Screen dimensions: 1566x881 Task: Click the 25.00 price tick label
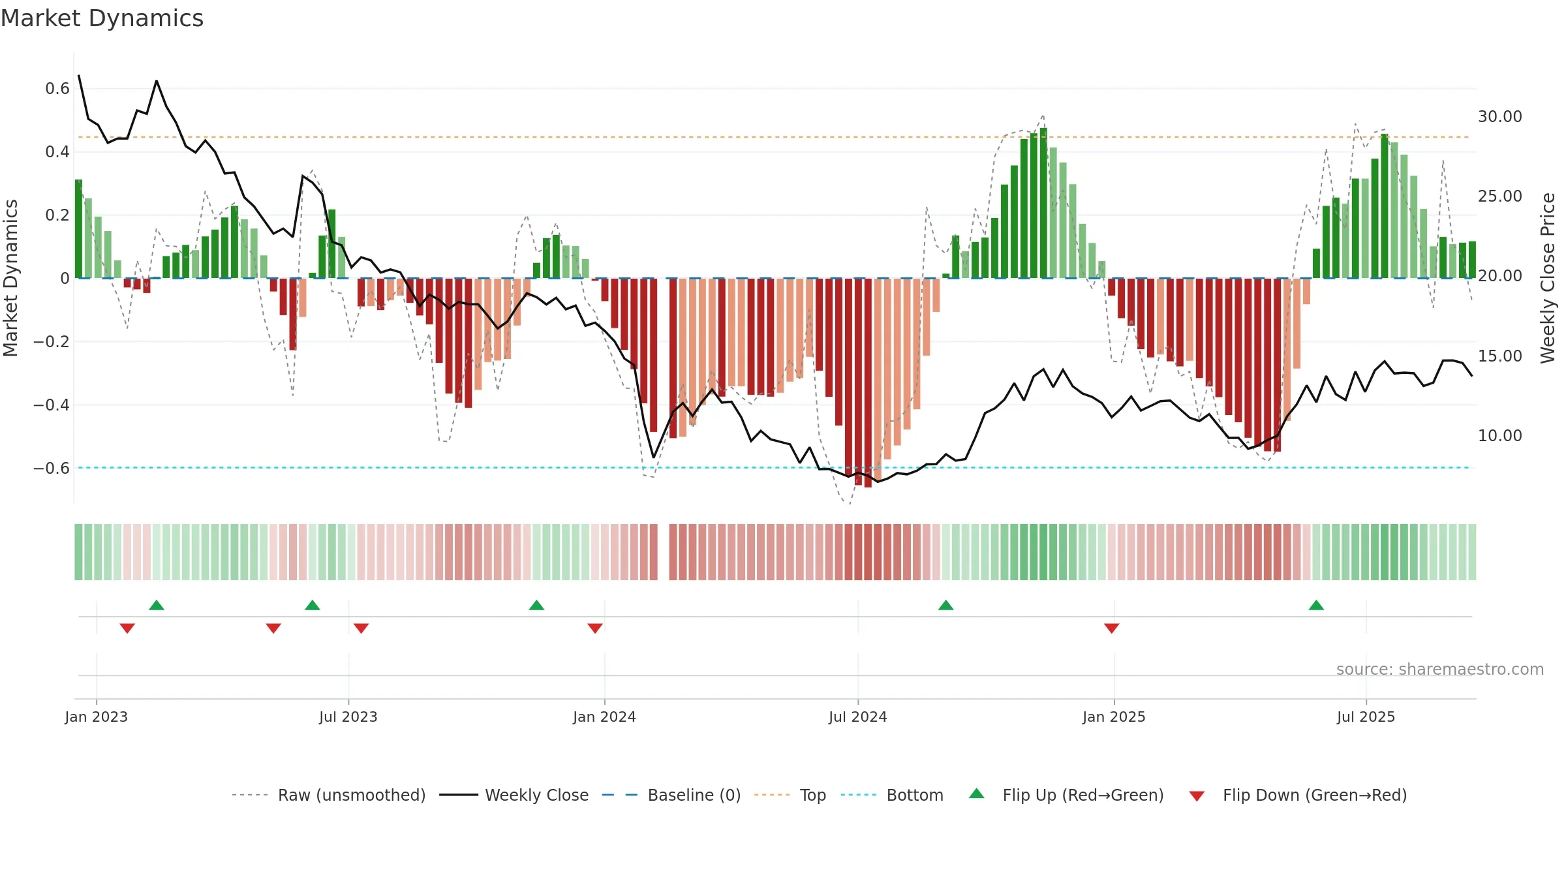tap(1500, 196)
